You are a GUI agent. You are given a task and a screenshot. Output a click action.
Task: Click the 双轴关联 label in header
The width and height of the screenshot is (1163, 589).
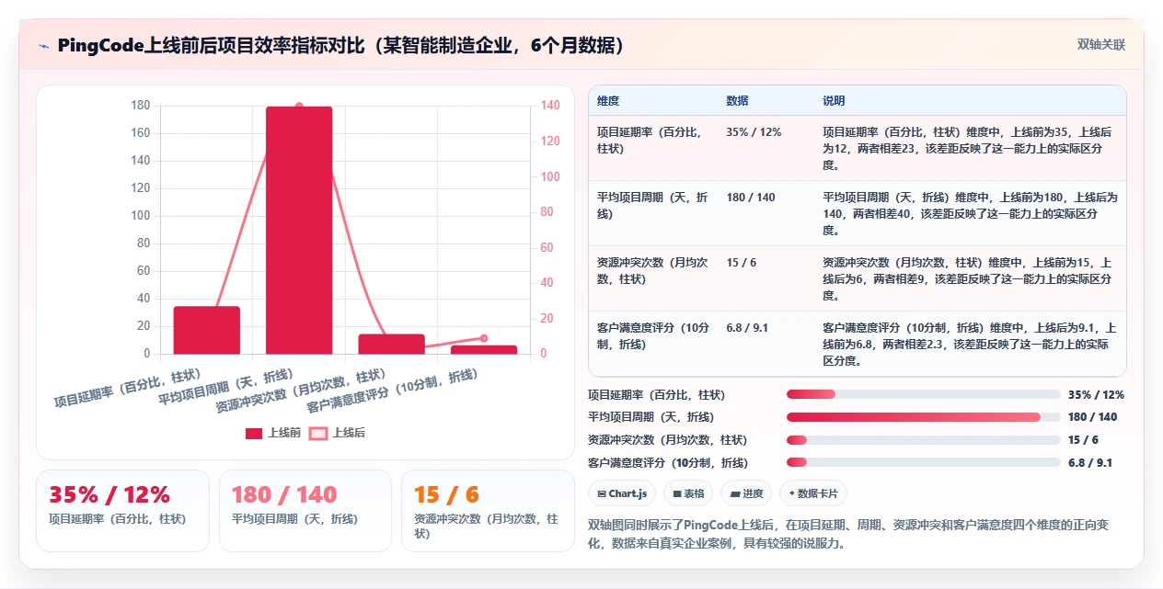[1101, 44]
